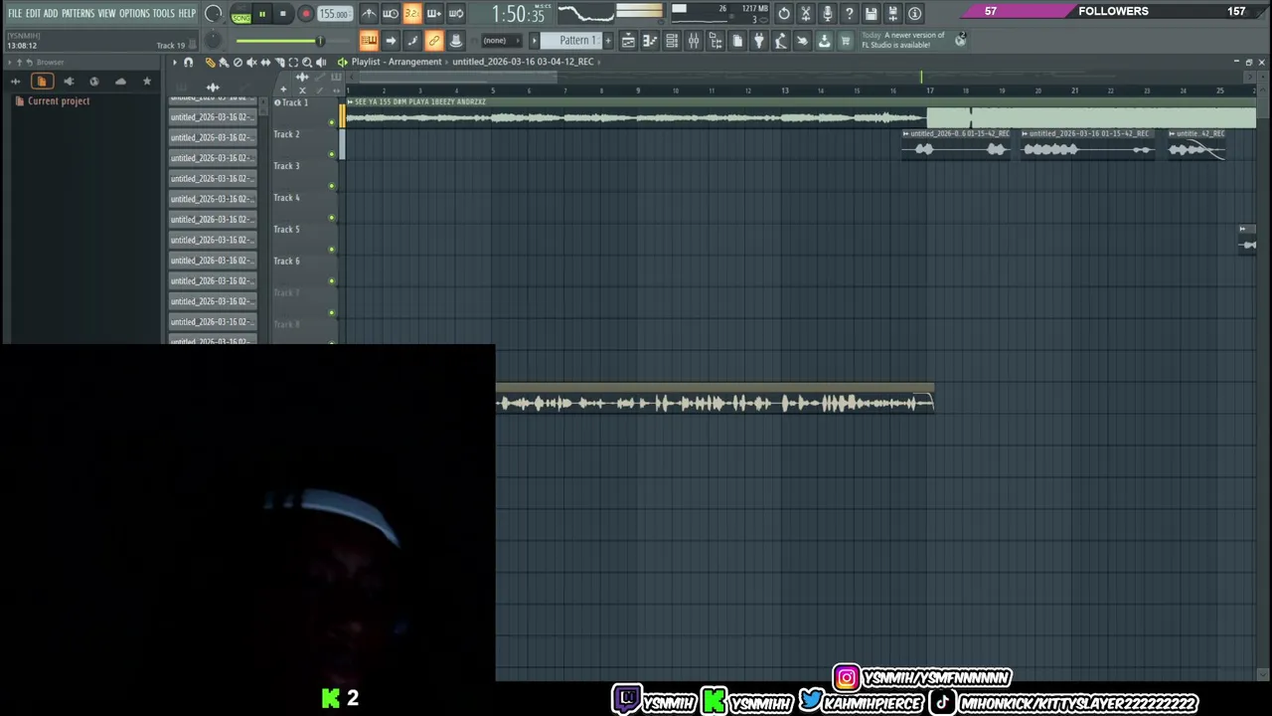Open the plugin picker plug icon
Image resolution: width=1272 pixels, height=716 pixels.
point(759,41)
